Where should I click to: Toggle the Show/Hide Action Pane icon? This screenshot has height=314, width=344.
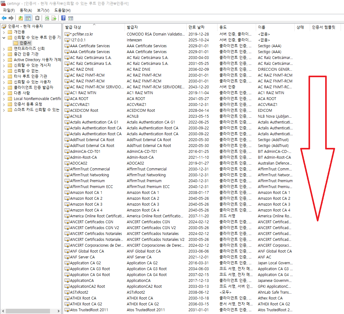coord(71,18)
